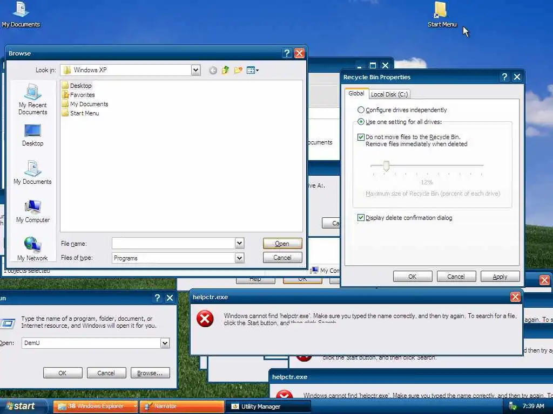This screenshot has width=553, height=414.
Task: Close the Browse dialog
Action: (299, 53)
